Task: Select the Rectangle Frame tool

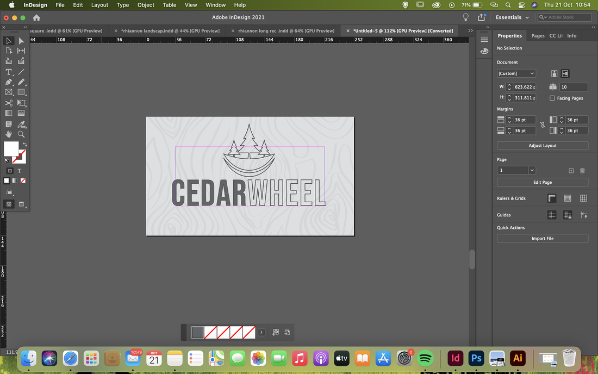Action: (x=8, y=92)
